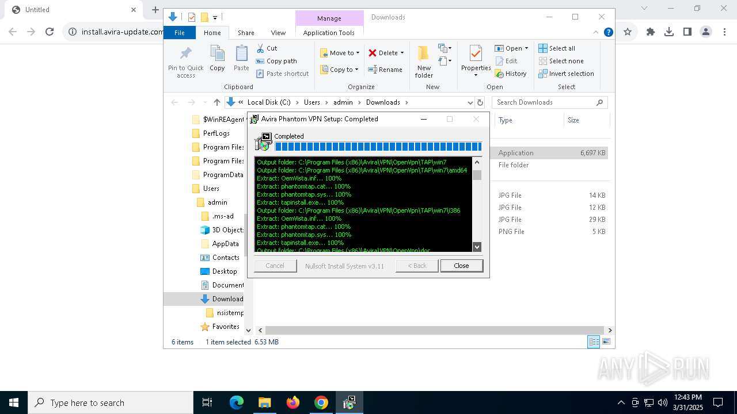The width and height of the screenshot is (737, 414).
Task: Open the Delete dropdown arrow
Action: 402,53
